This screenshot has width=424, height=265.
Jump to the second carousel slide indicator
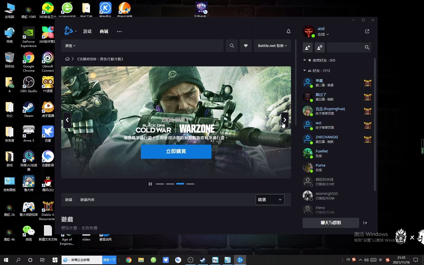(170, 184)
